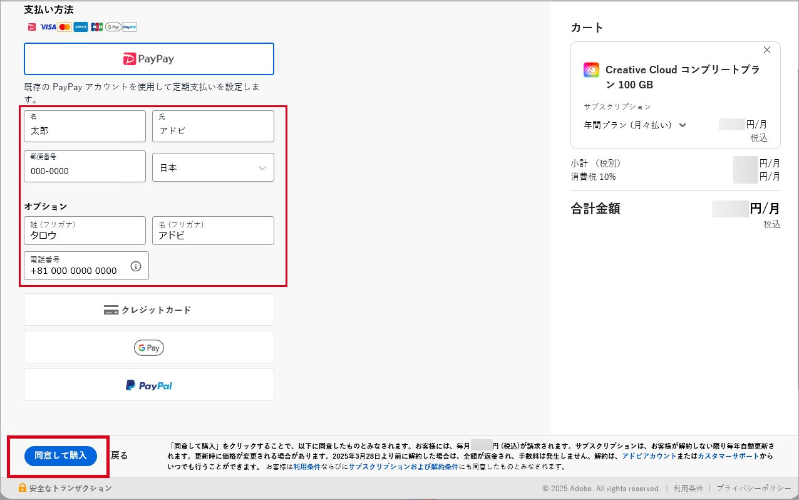This screenshot has width=799, height=500.
Task: Click the Creative Cloud product icon
Action: 592,70
